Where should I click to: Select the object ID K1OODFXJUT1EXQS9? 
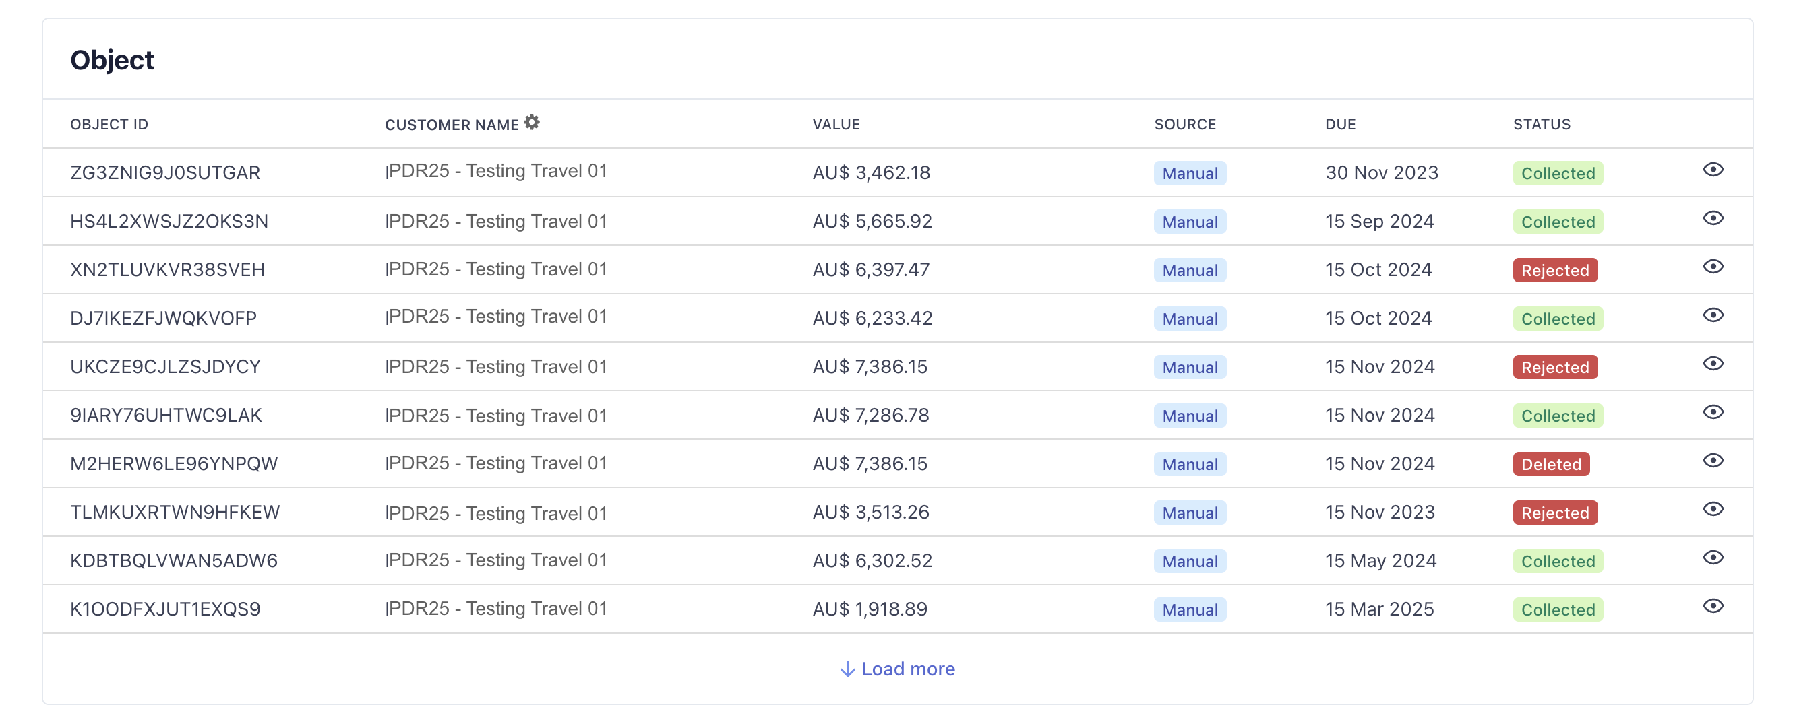(x=165, y=609)
